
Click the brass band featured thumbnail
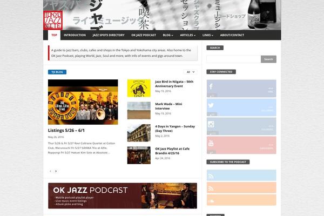tap(83, 102)
